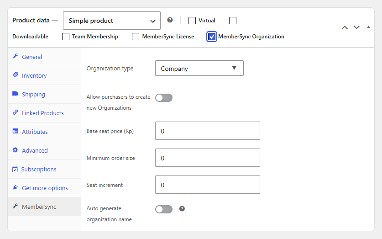Click help icon beside Auto generate toggle
The height and width of the screenshot is (239, 382).
click(182, 209)
